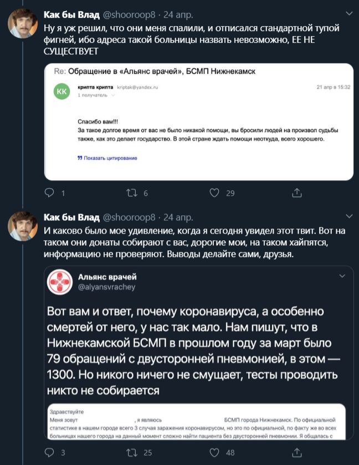Open the first tweet's options chevron
Image resolution: width=359 pixels, height=465 pixels.
[349, 14]
